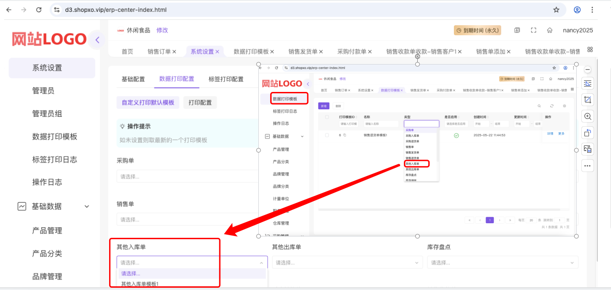
Task: Open the 销售单 template dropdown
Action: [x=188, y=220]
